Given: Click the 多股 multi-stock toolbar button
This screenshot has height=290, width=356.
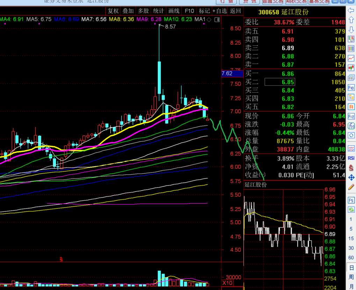Looking at the screenshot, I should [143, 11].
